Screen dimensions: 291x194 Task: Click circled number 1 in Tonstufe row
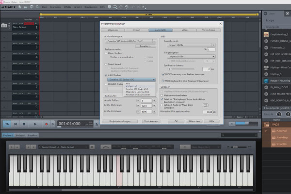click(279, 114)
